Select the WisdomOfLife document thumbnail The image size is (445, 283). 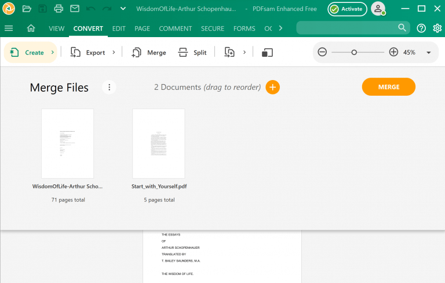(68, 143)
